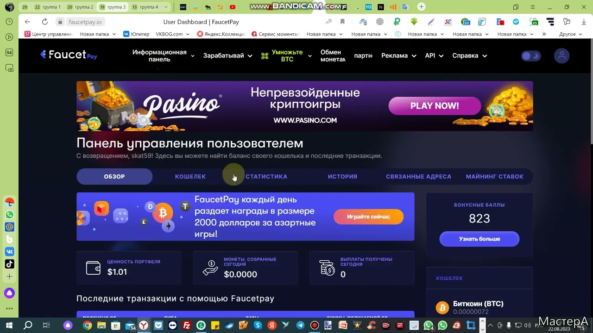The width and height of the screenshot is (593, 333).
Task: Switch to the Кошелек tab
Action: [x=190, y=176]
